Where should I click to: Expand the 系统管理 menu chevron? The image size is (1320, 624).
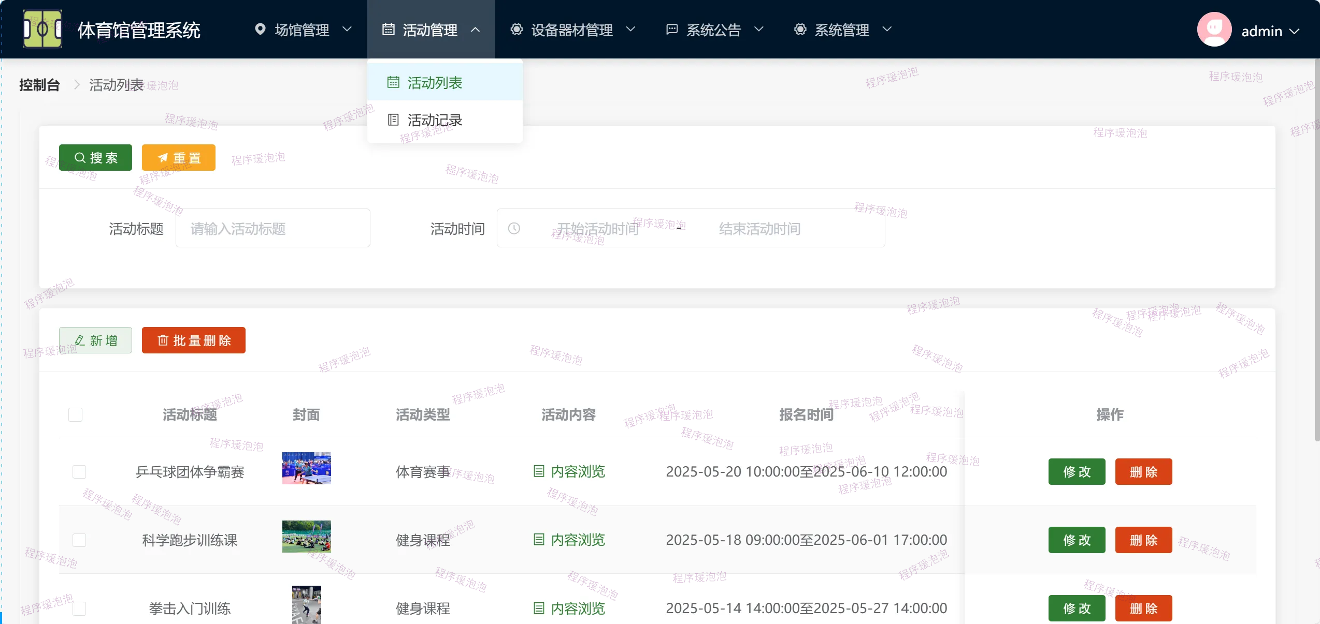887,29
